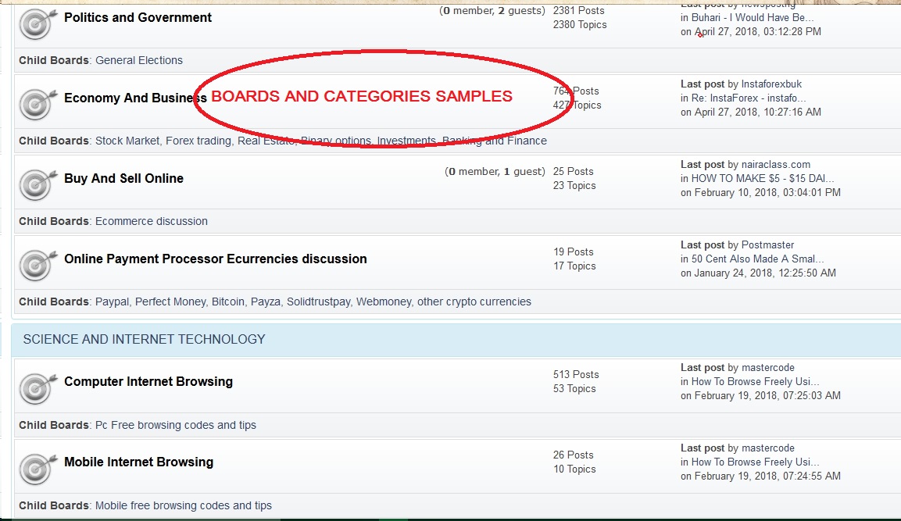Screen dimensions: 901x521
Task: Open the Paypal child board
Action: click(112, 302)
